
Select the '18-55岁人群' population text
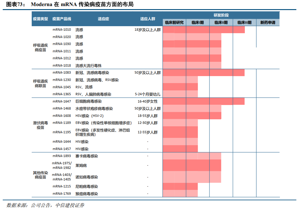coord(148,116)
